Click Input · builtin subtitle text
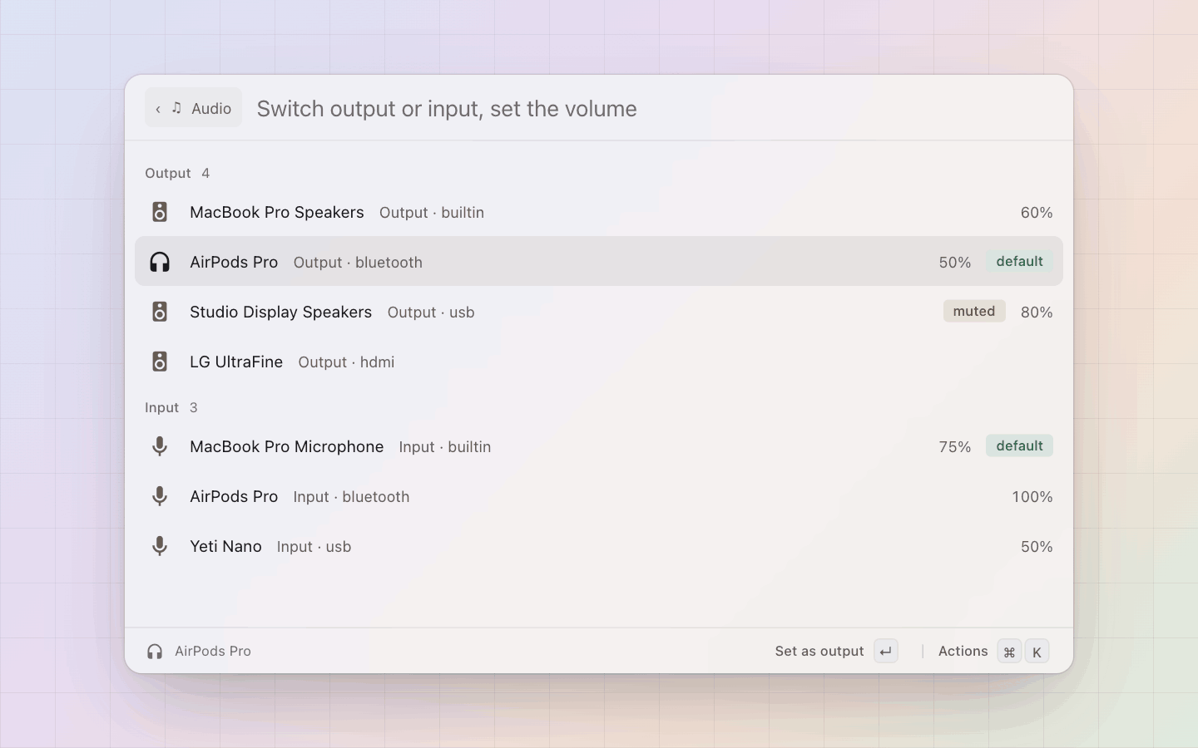 coord(445,447)
